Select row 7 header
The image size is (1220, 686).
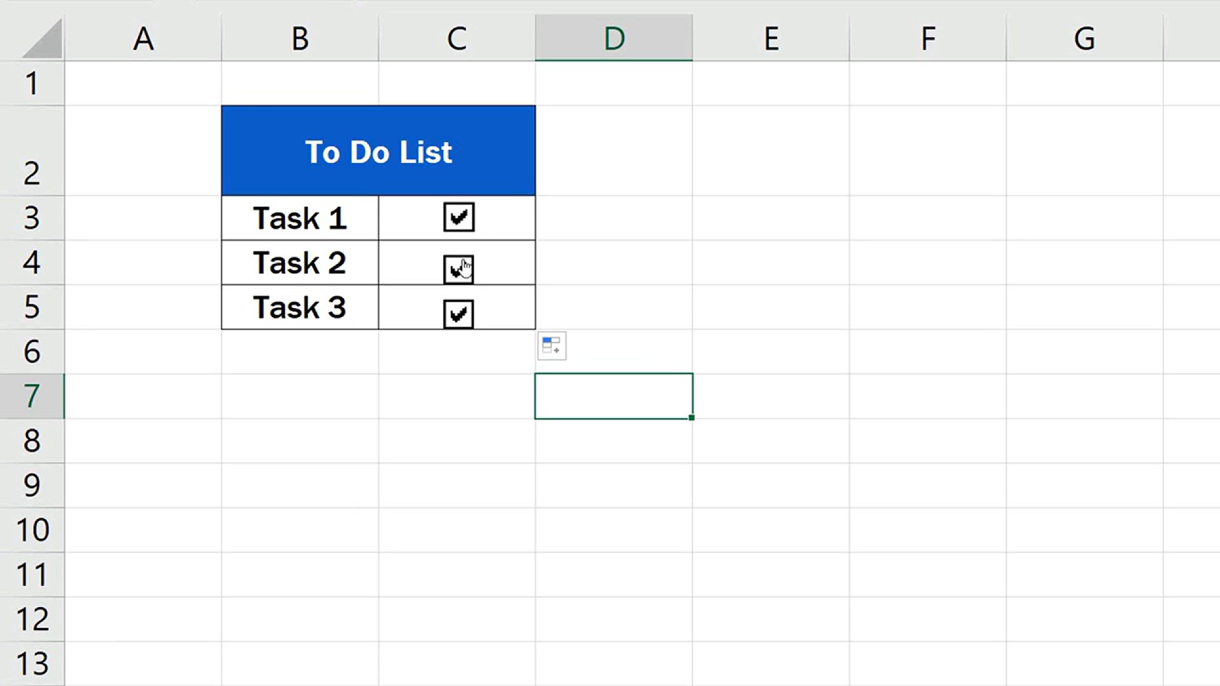(32, 396)
